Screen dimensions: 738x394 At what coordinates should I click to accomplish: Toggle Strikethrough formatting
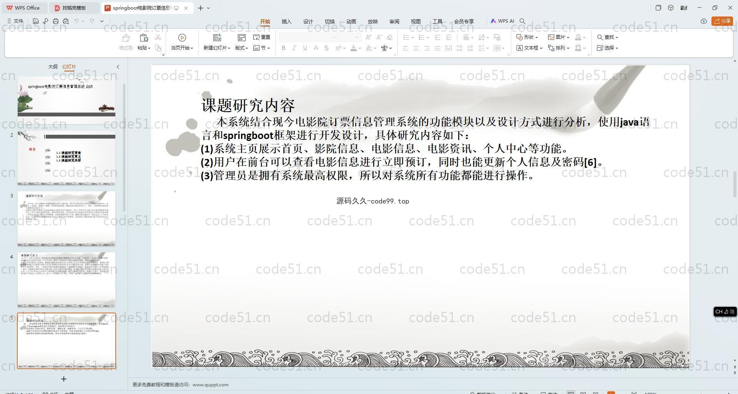point(316,48)
